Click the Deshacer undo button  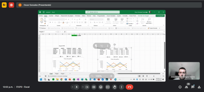43,28
